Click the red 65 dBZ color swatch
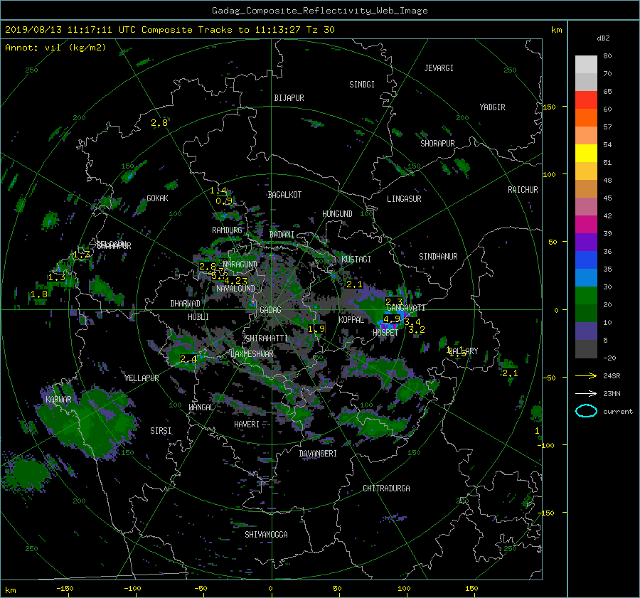640x598 pixels. [586, 100]
